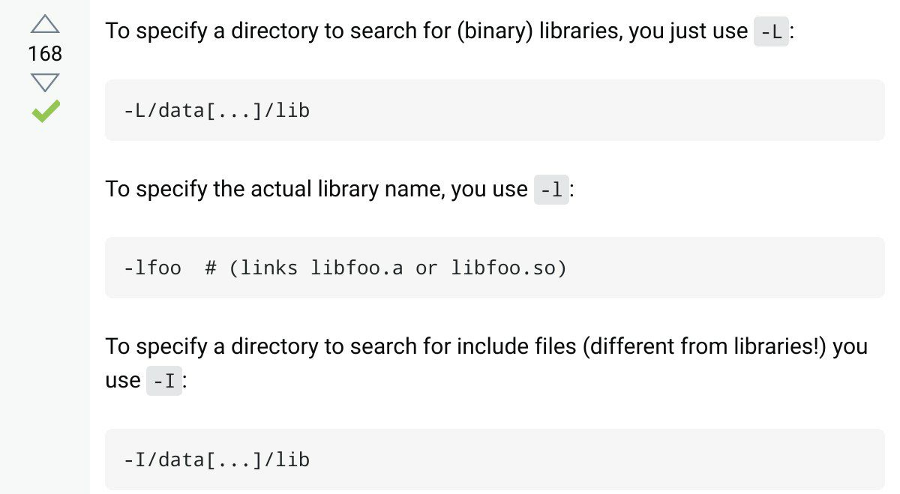
Task: Click inside the -L/data[...]/lib code block
Action: pyautogui.click(x=494, y=110)
